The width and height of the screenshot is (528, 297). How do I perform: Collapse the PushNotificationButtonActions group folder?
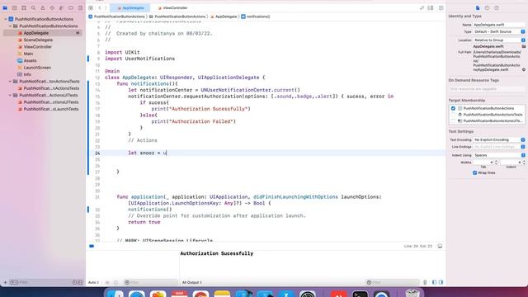click(10, 26)
